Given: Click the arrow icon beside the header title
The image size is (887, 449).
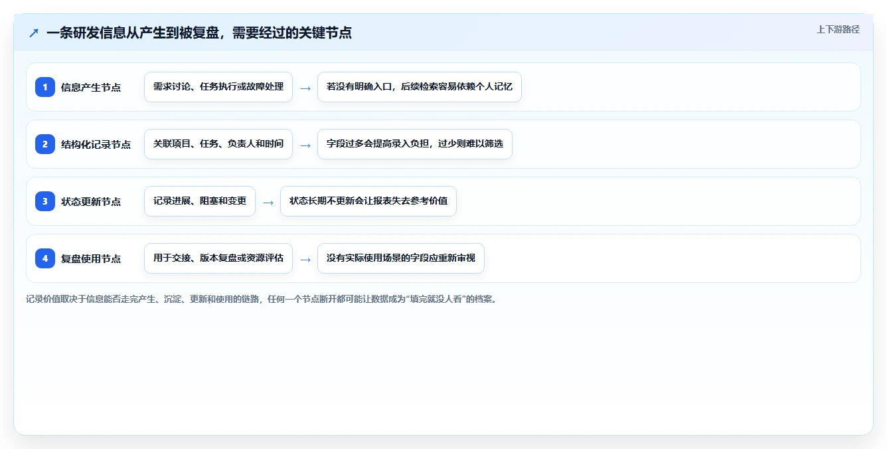Looking at the screenshot, I should click(x=34, y=33).
